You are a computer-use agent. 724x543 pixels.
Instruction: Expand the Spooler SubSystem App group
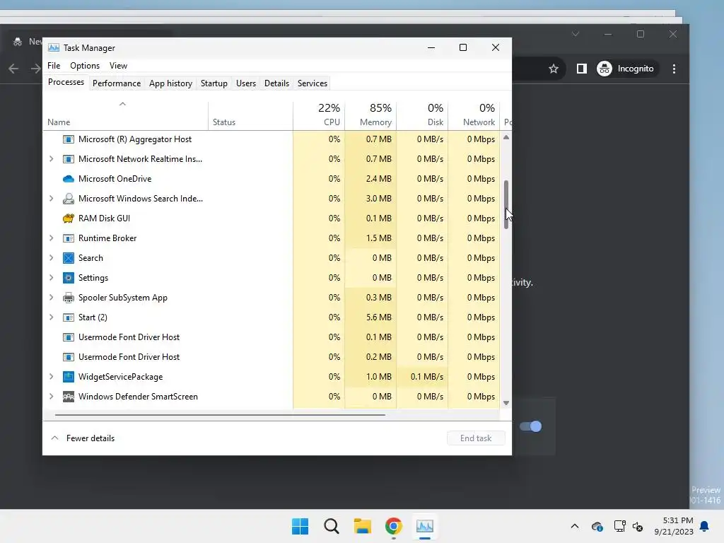point(51,298)
